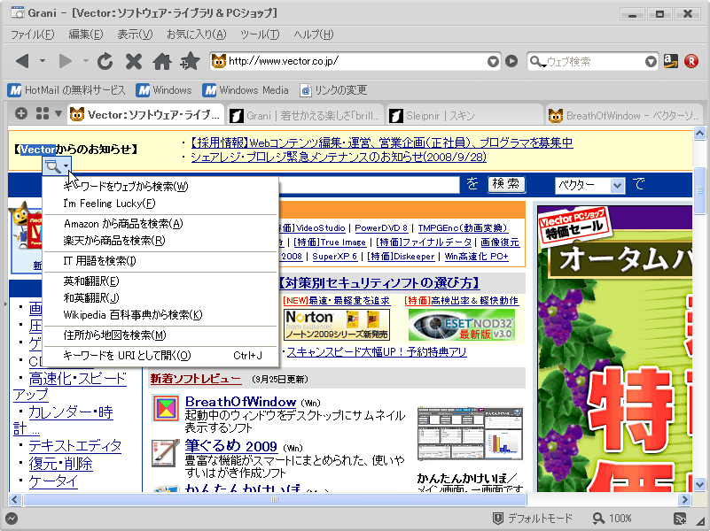Reload the page with Refresh icon

105,61
